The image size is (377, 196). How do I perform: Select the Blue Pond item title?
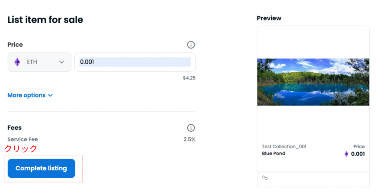pos(274,153)
